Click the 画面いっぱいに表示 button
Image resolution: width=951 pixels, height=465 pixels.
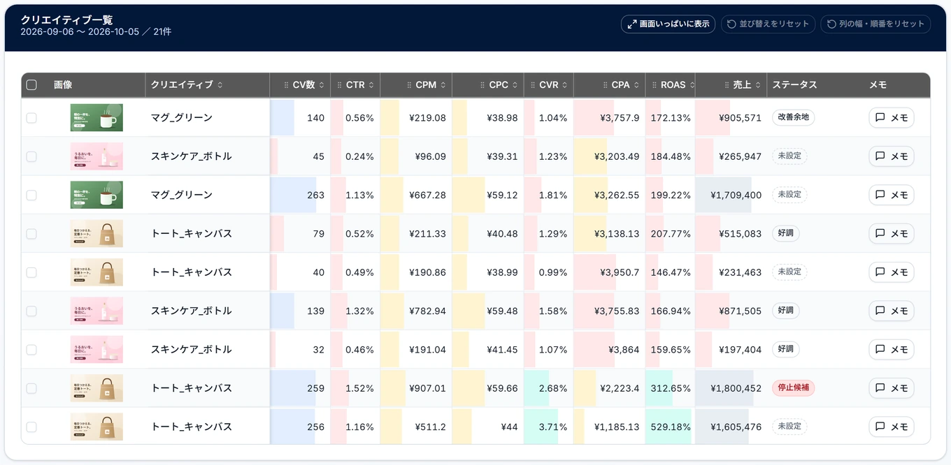click(668, 24)
